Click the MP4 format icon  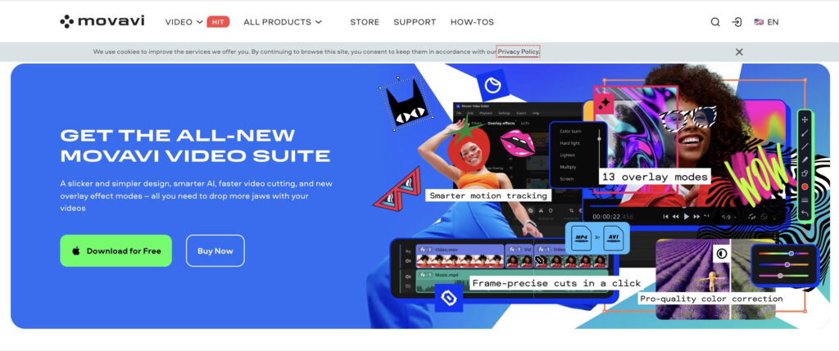click(x=580, y=238)
